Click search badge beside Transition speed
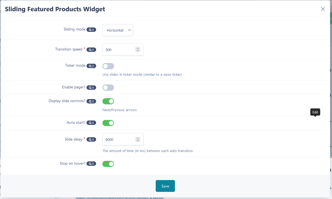 pyautogui.click(x=91, y=50)
